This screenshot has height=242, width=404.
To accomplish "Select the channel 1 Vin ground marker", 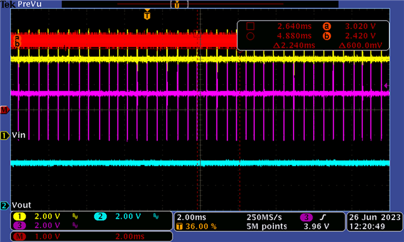I will (4, 135).
